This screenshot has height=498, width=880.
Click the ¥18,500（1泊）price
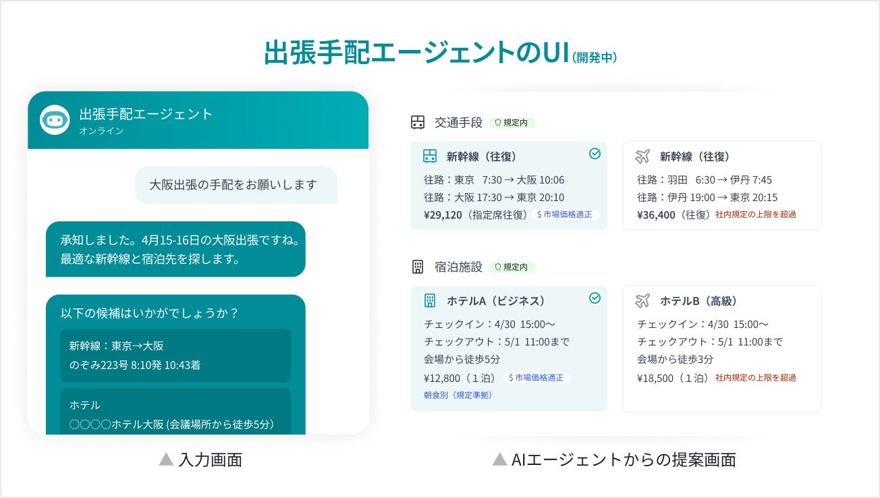[675, 378]
